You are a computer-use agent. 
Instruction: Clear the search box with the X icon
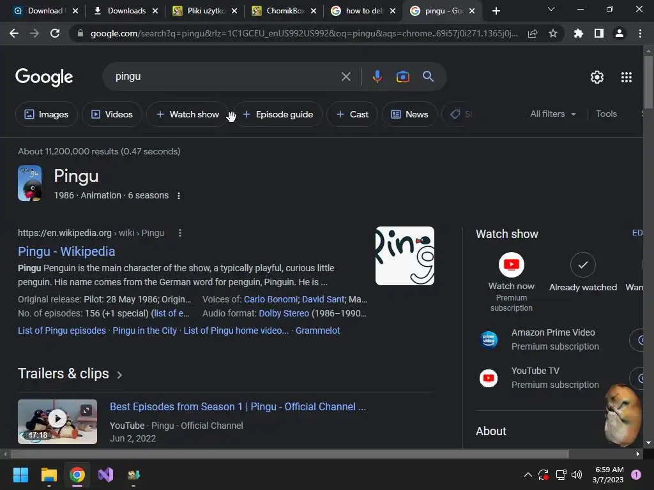tap(346, 77)
